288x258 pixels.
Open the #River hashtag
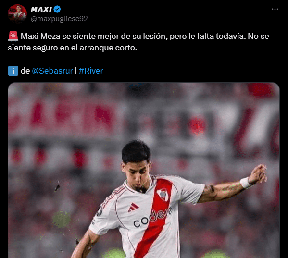pos(91,71)
